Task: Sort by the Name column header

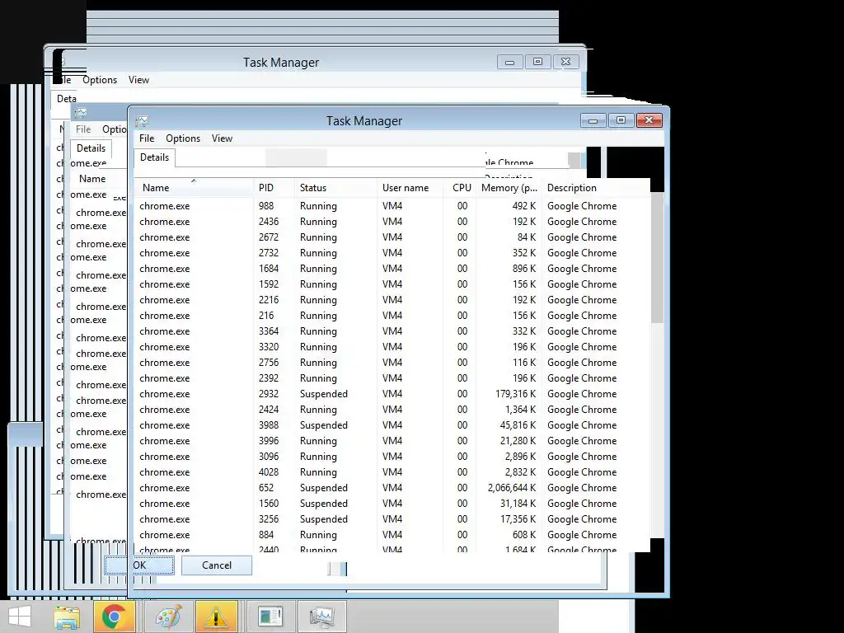Action: point(193,188)
